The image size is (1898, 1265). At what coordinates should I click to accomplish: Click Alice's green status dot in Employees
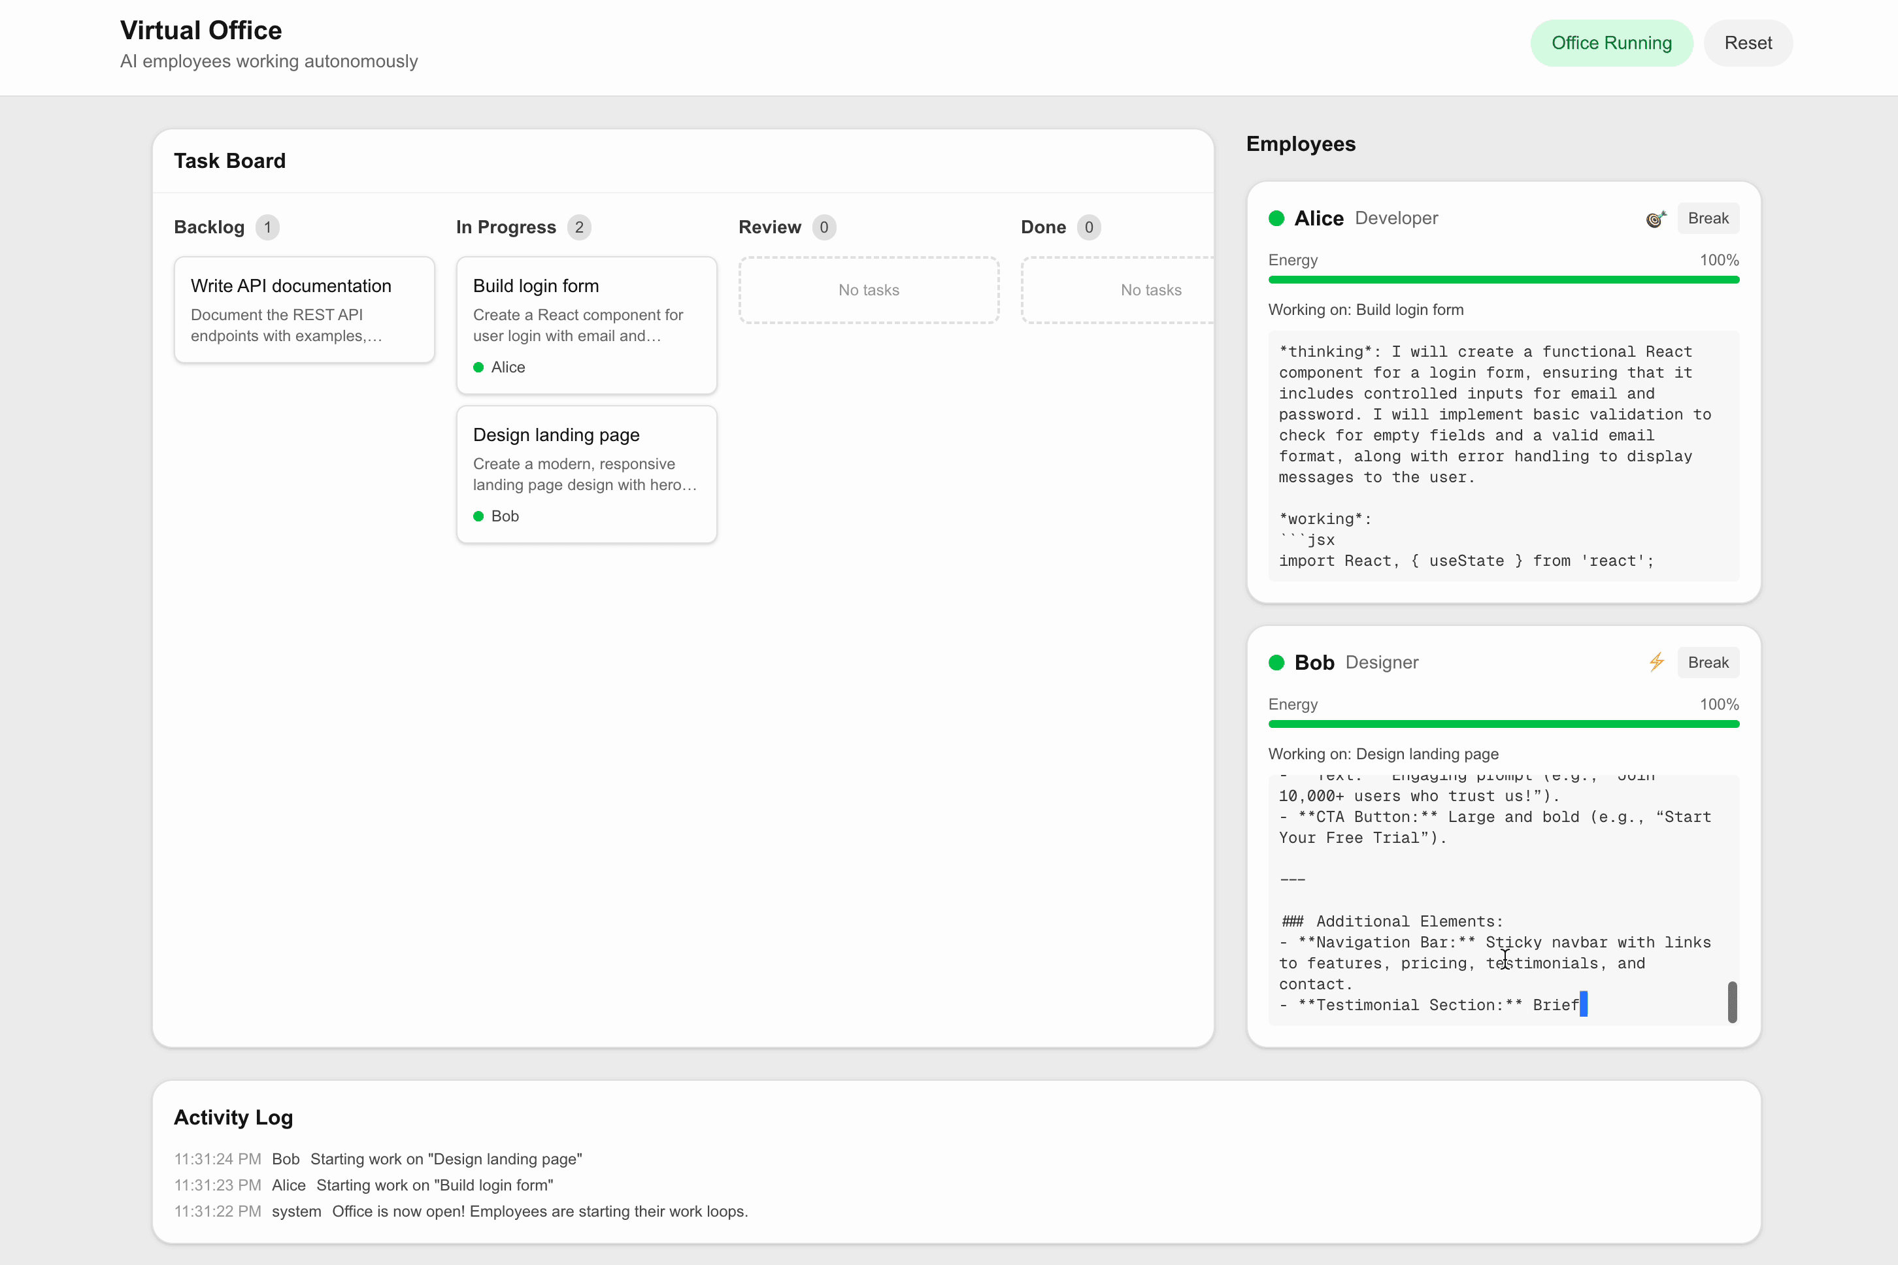[1276, 219]
